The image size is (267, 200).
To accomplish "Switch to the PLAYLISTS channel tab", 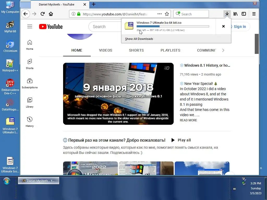I will (170, 50).
